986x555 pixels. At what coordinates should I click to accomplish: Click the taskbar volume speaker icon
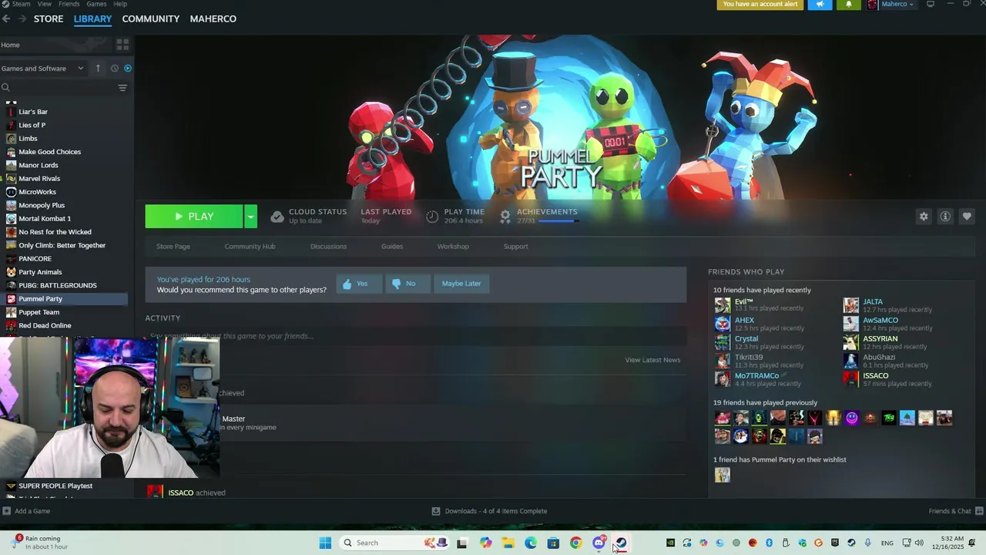click(919, 543)
